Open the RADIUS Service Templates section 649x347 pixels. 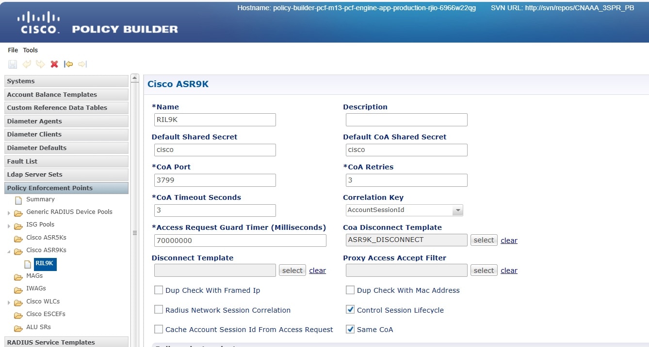[66, 342]
